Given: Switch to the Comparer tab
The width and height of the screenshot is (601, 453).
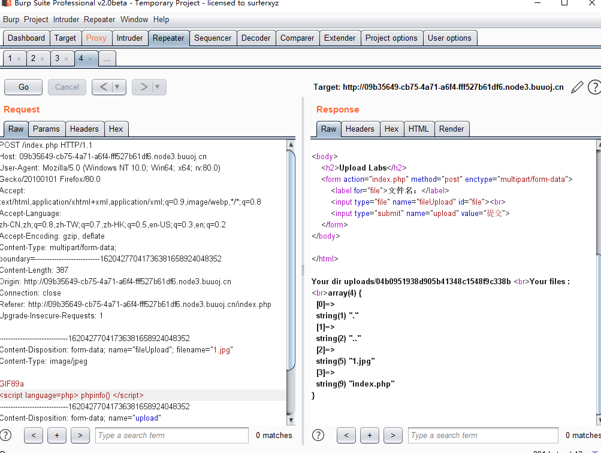Looking at the screenshot, I should (x=297, y=38).
